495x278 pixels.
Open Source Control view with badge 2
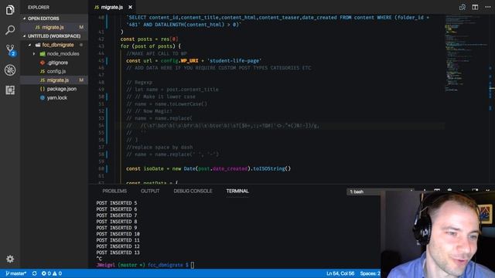(x=10, y=49)
